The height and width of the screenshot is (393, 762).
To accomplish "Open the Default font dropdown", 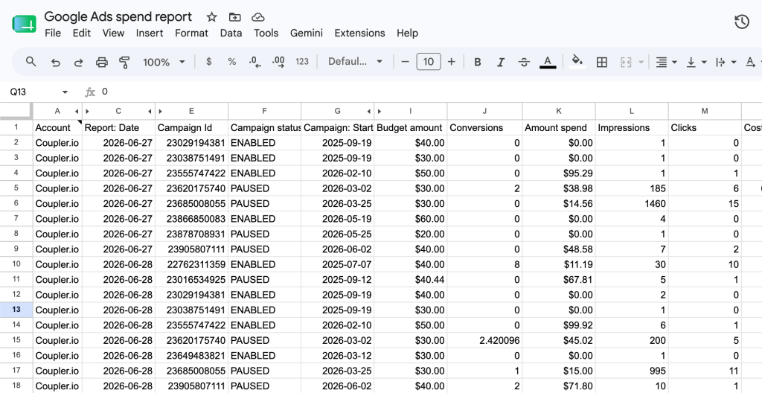I will [x=355, y=62].
